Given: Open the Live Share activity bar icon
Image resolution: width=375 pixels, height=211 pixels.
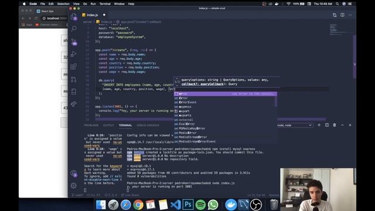Looking at the screenshot, I should click(x=74, y=104).
